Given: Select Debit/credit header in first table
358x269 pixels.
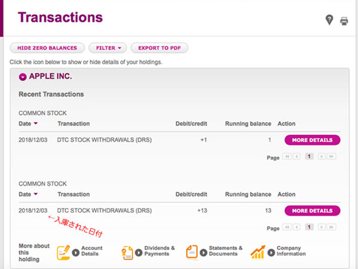Looking at the screenshot, I should pos(191,124).
